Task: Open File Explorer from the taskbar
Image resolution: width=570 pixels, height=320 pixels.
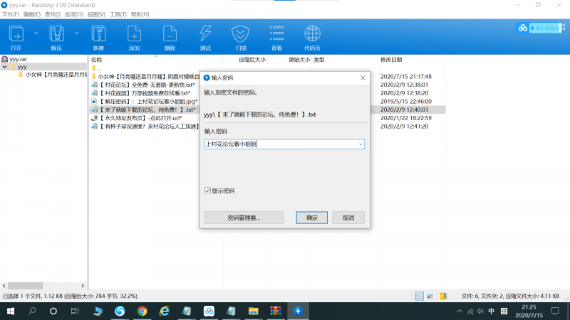Action: [254, 311]
